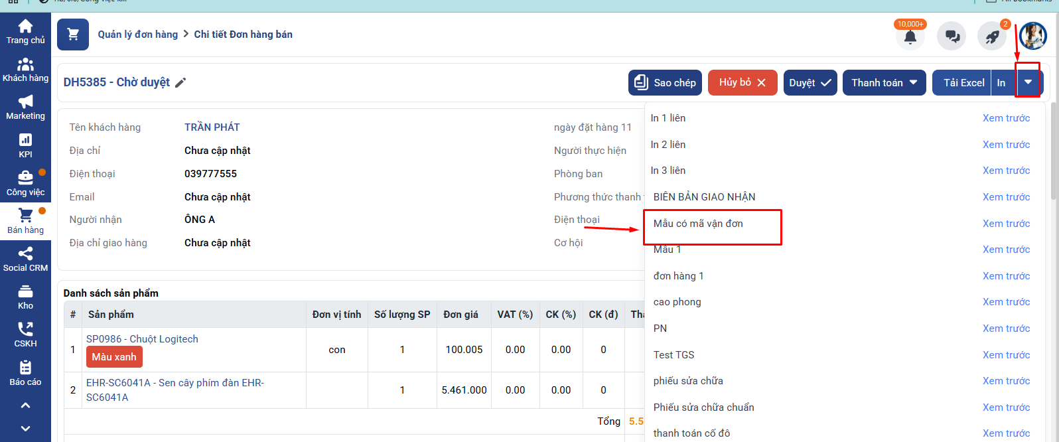Click the notification bell icon
Image resolution: width=1059 pixels, height=442 pixels.
(x=910, y=37)
